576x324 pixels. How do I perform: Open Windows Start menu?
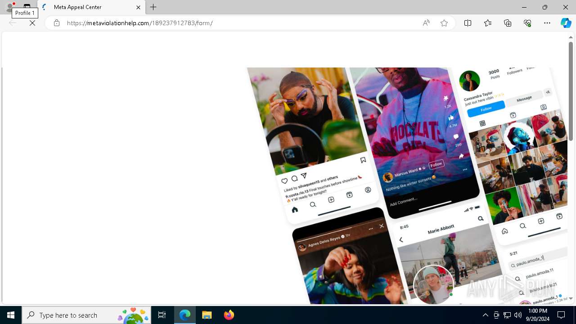pos(11,315)
